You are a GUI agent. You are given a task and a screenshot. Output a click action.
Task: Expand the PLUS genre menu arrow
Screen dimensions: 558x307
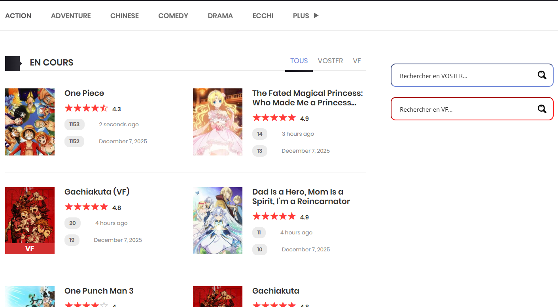pyautogui.click(x=316, y=16)
